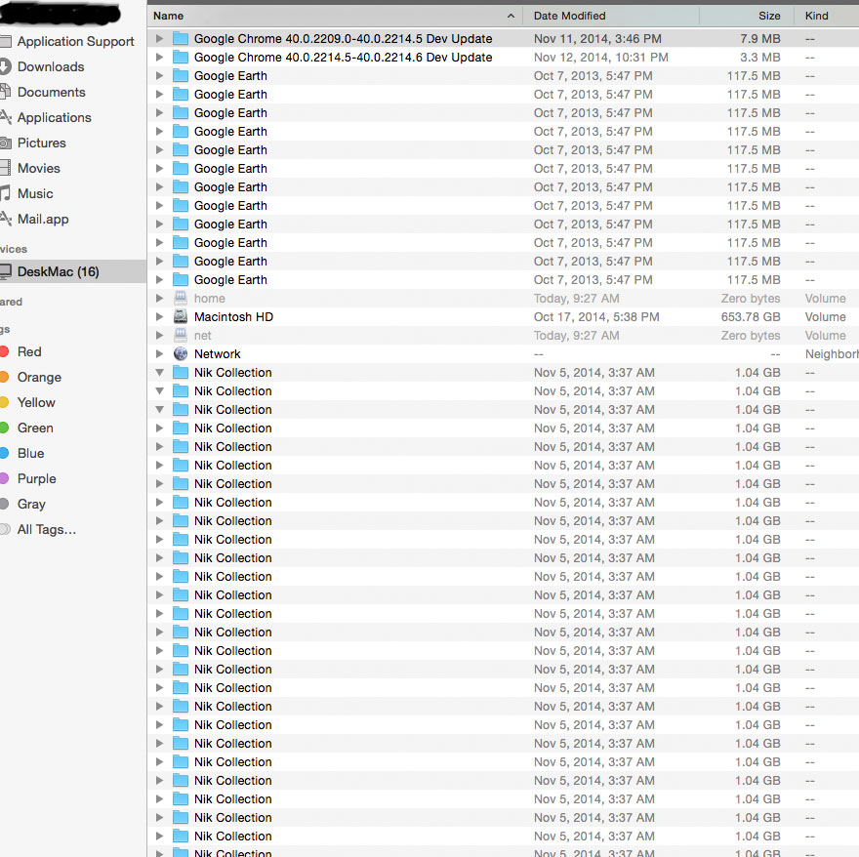Viewport: 859px width, 857px height.
Task: Click size '3.3 MB'
Action: tap(759, 57)
